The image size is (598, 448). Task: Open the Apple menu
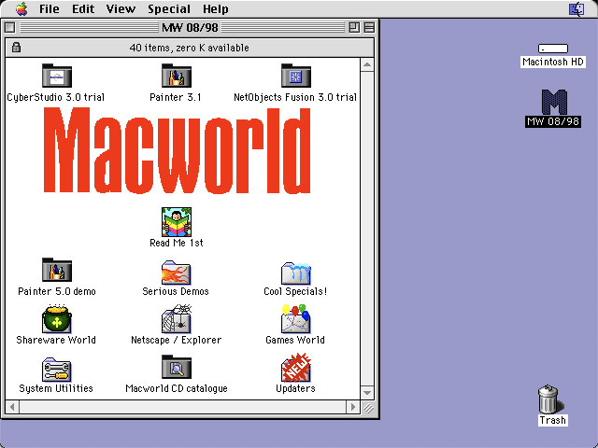pos(21,8)
